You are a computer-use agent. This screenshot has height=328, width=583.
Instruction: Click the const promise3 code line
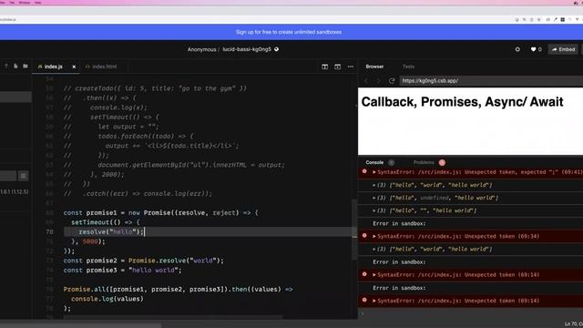(122, 271)
